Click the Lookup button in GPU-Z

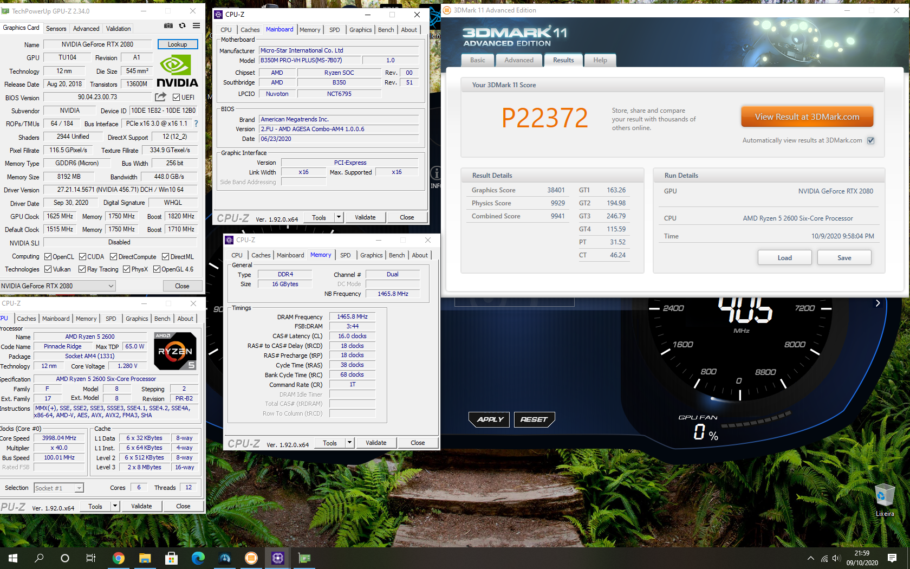click(178, 44)
